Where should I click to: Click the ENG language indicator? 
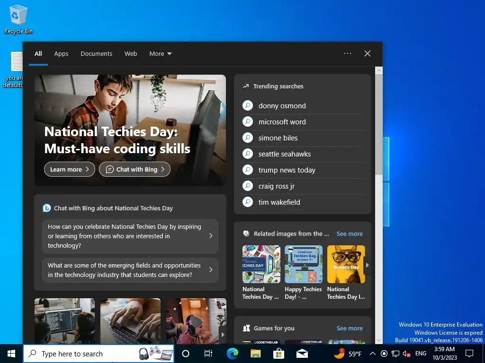click(421, 354)
